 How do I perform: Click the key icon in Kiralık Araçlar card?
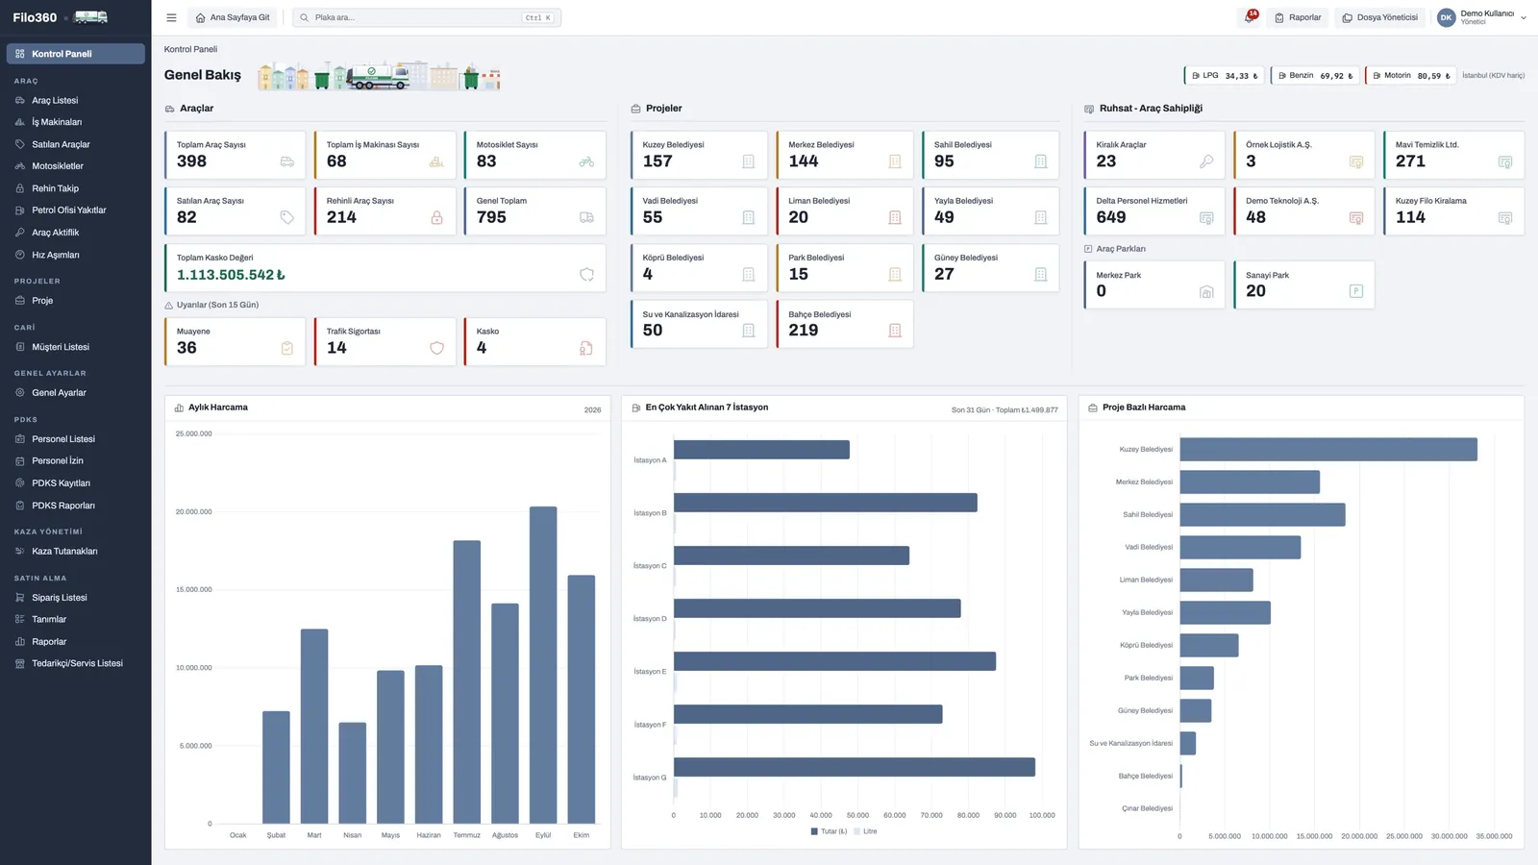tap(1206, 162)
